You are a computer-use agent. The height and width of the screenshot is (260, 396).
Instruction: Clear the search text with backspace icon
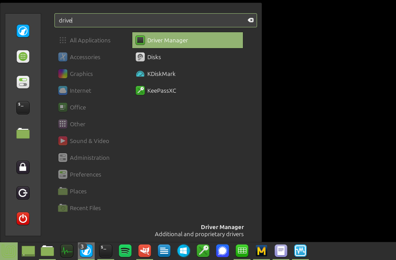click(250, 20)
